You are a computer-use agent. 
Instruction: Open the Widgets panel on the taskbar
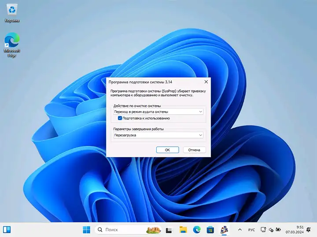tap(7, 230)
